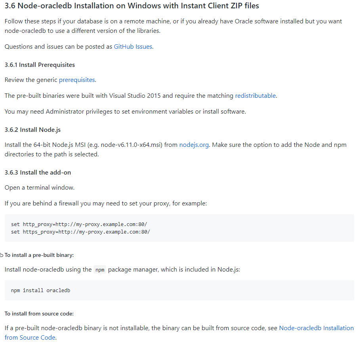This screenshot has height=344, width=361.
Task: Click the Open a terminal window sentence
Action: click(40, 188)
